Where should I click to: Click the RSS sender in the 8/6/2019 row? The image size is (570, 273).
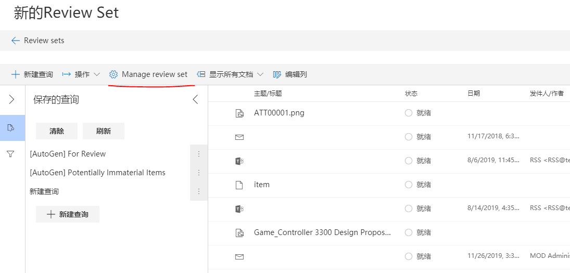point(550,161)
